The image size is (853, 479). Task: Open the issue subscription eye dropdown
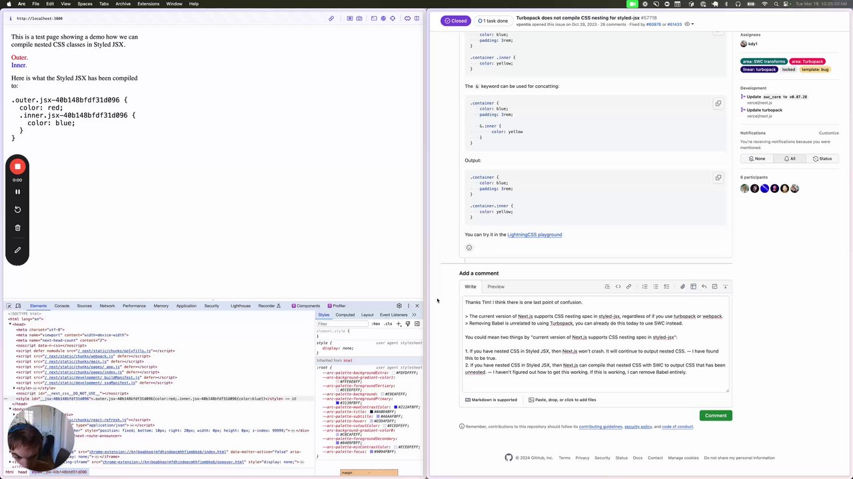click(x=691, y=25)
